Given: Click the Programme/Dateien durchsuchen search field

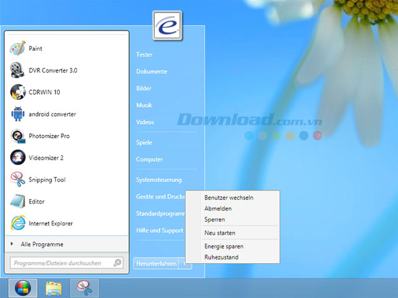Looking at the screenshot, I should tap(62, 263).
